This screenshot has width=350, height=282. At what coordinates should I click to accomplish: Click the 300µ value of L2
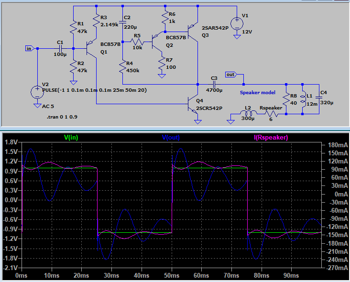(x=248, y=118)
